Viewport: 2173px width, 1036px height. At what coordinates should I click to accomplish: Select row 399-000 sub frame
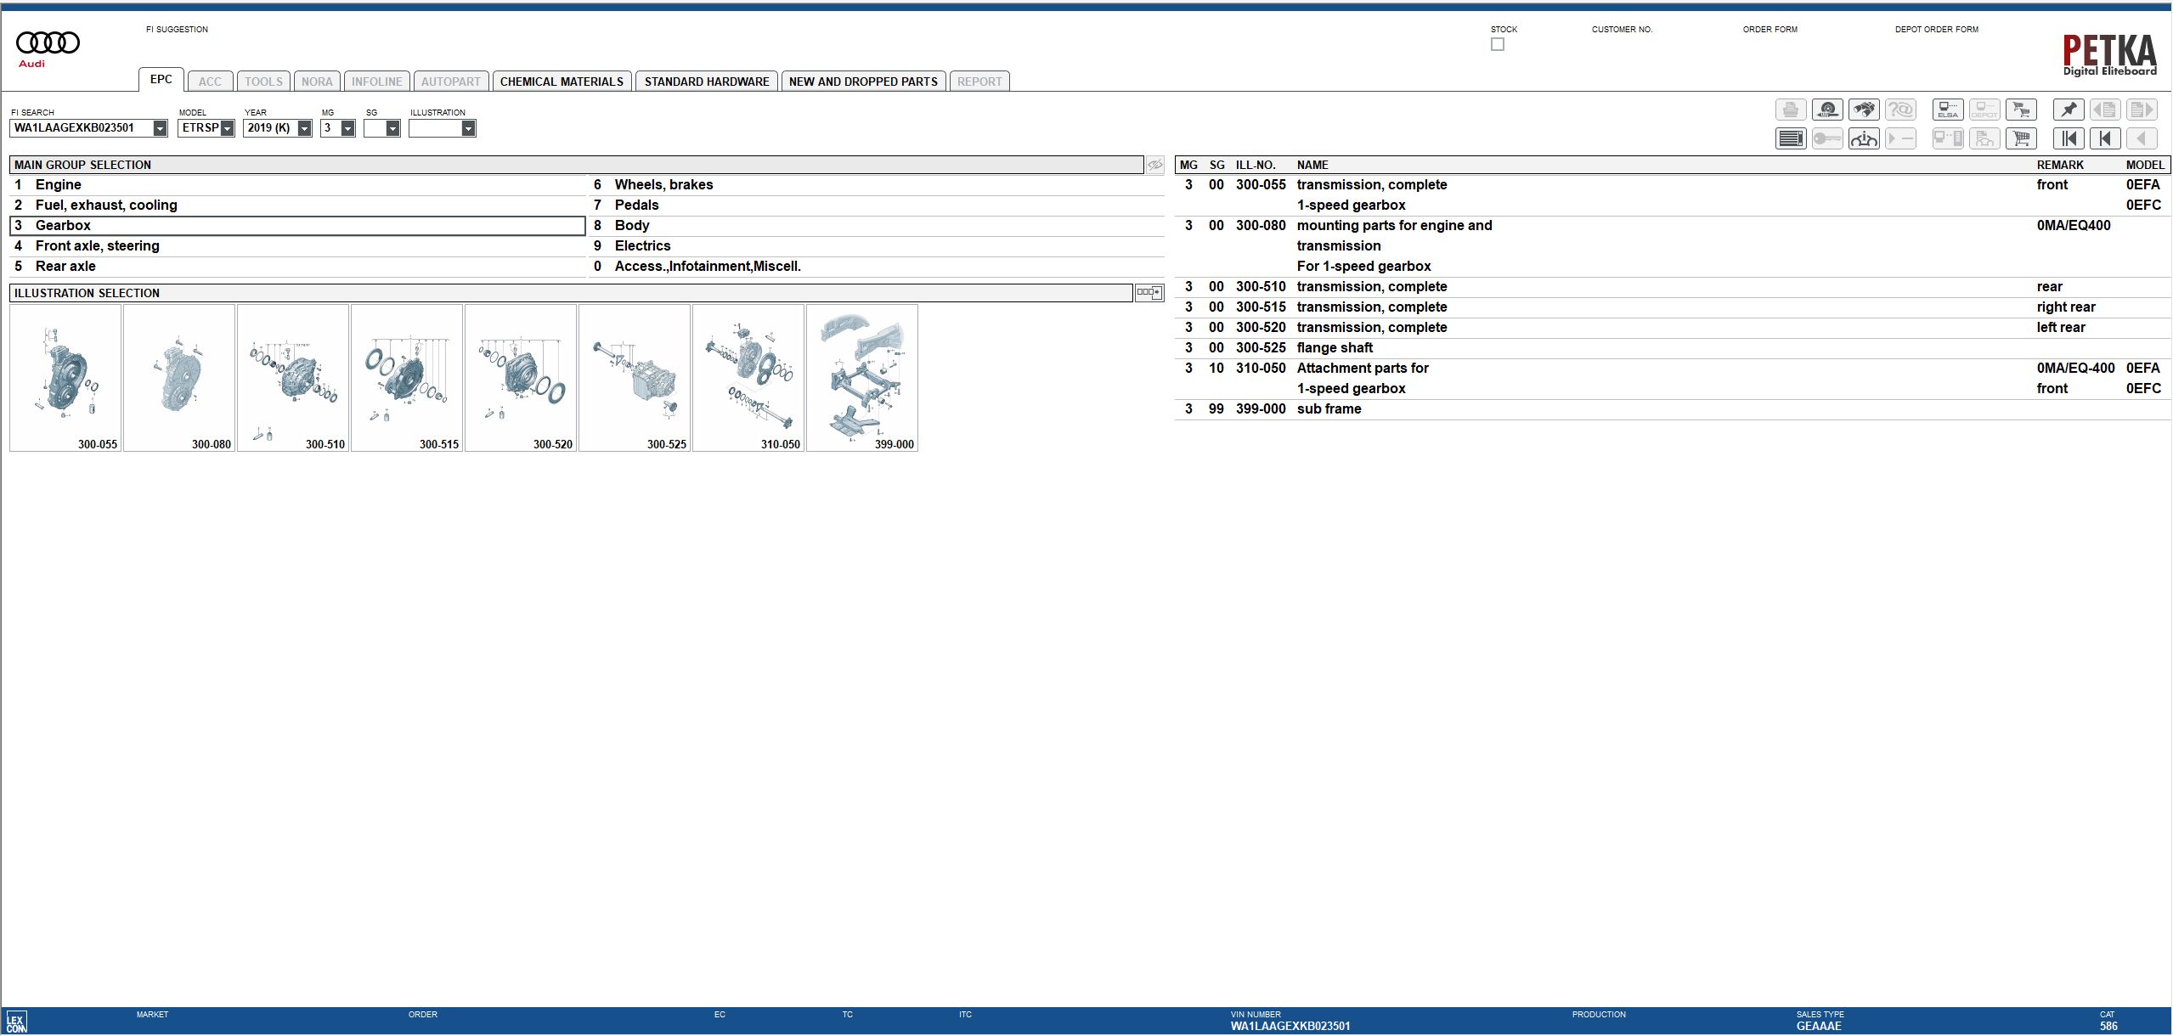point(1673,409)
